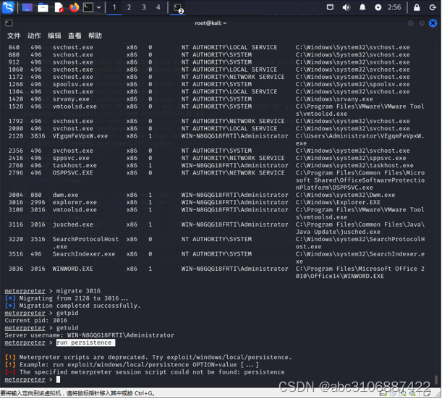The width and height of the screenshot is (442, 399).
Task: Click the volume speaker tray icon
Action: (347, 7)
